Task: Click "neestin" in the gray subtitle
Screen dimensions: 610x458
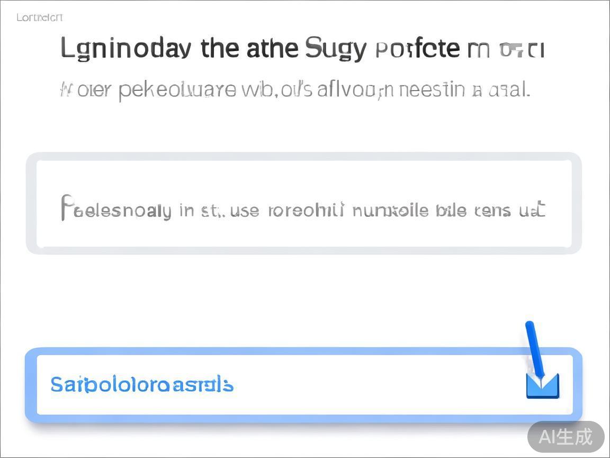Action: pos(430,90)
